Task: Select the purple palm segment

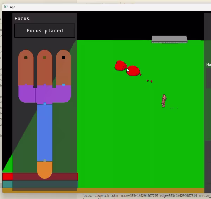Action: point(45,95)
